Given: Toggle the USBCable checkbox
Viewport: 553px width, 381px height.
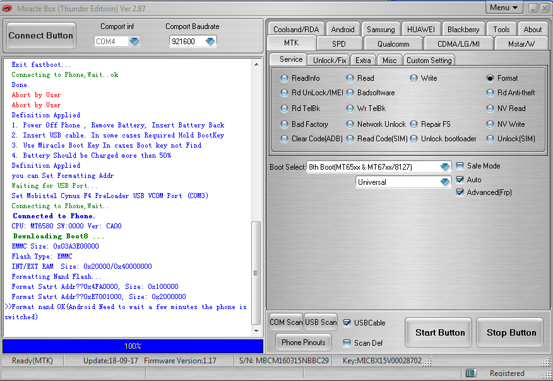Looking at the screenshot, I should point(347,323).
